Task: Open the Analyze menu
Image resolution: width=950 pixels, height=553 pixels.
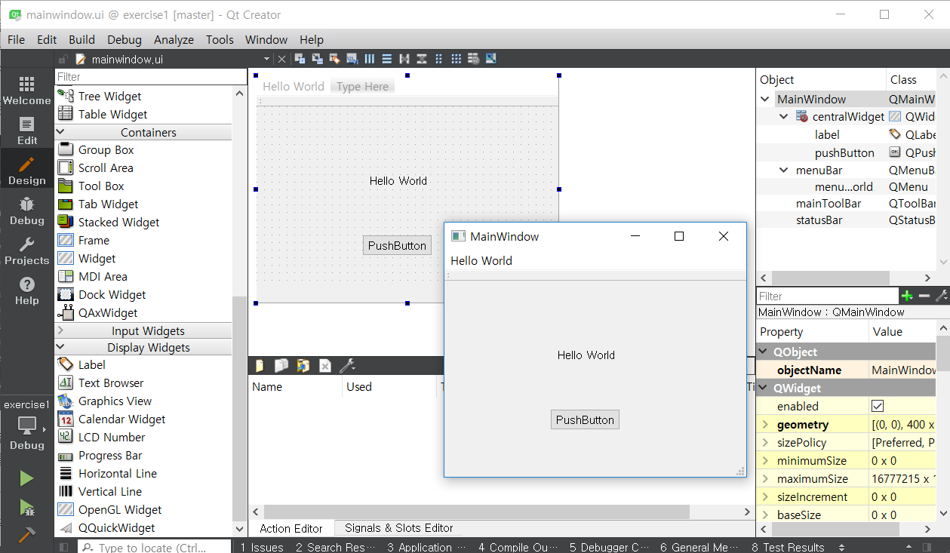Action: click(x=174, y=40)
